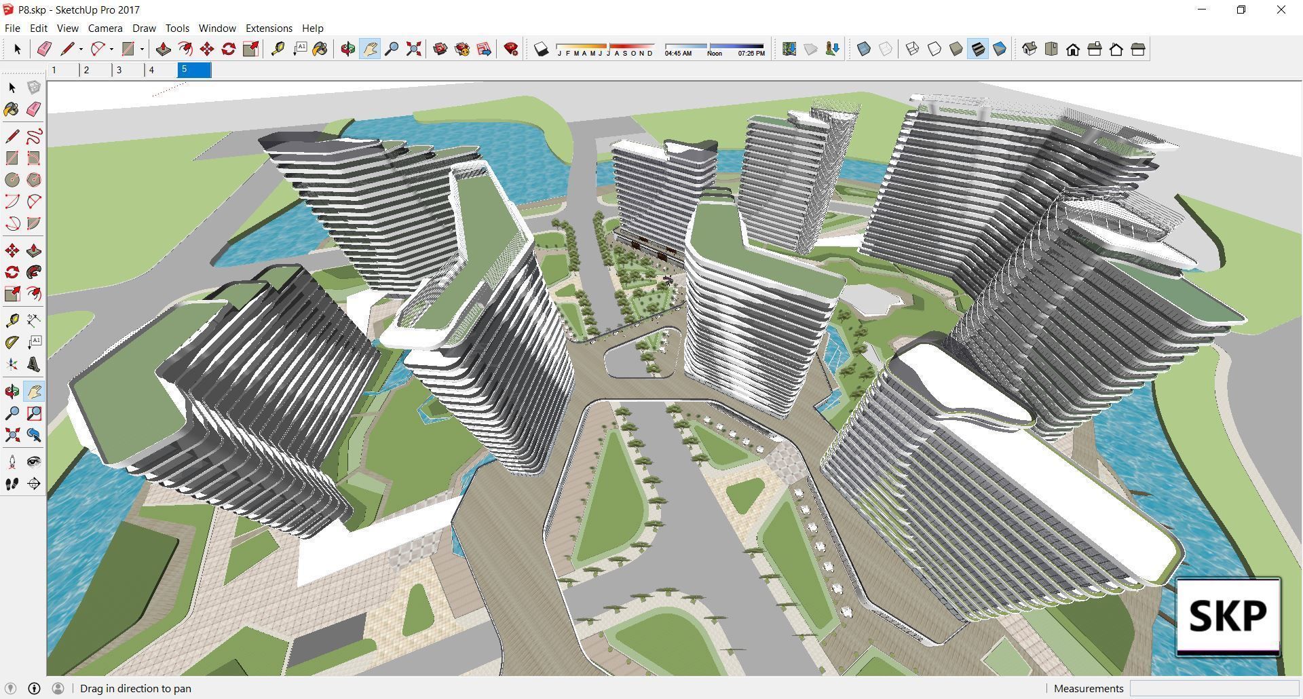Activate the Follow Me tool
The image size is (1303, 699).
(34, 272)
